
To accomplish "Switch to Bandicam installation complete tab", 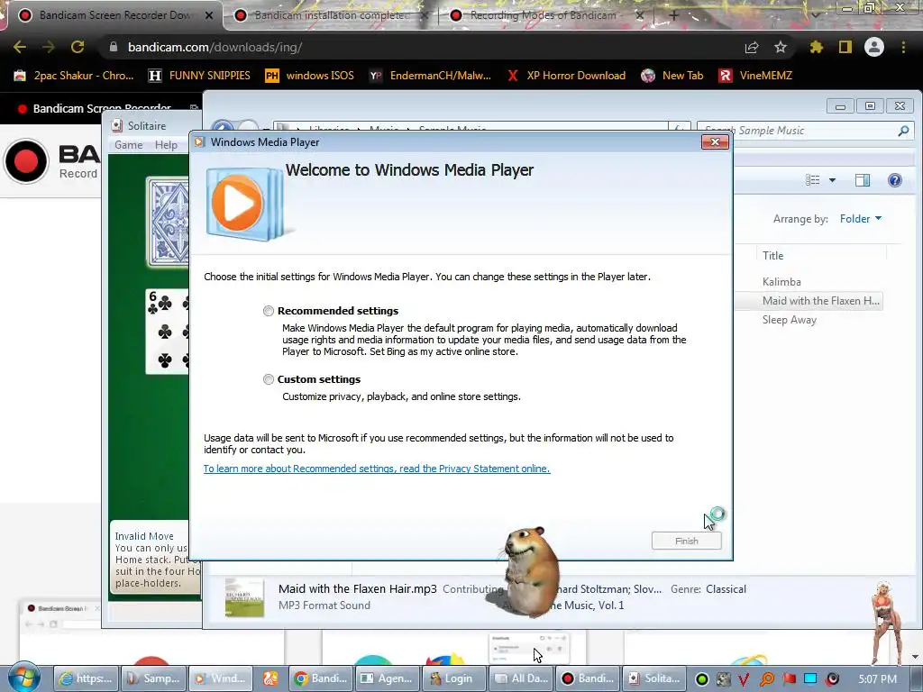I will click(330, 15).
